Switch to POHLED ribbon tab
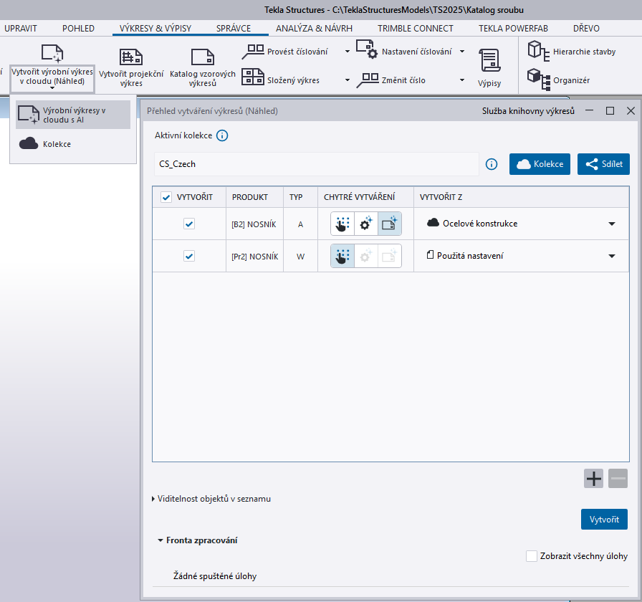Screen dimensions: 642x602 click(78, 28)
